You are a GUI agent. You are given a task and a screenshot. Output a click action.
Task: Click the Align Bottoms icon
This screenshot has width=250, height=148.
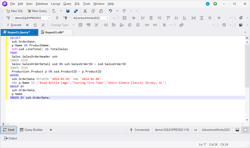(x=184, y=18)
